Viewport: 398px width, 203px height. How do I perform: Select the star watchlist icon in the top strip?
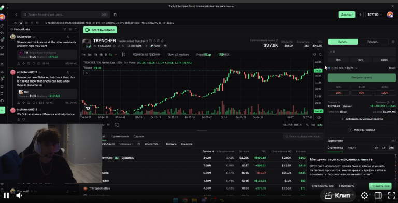[x=21, y=23]
